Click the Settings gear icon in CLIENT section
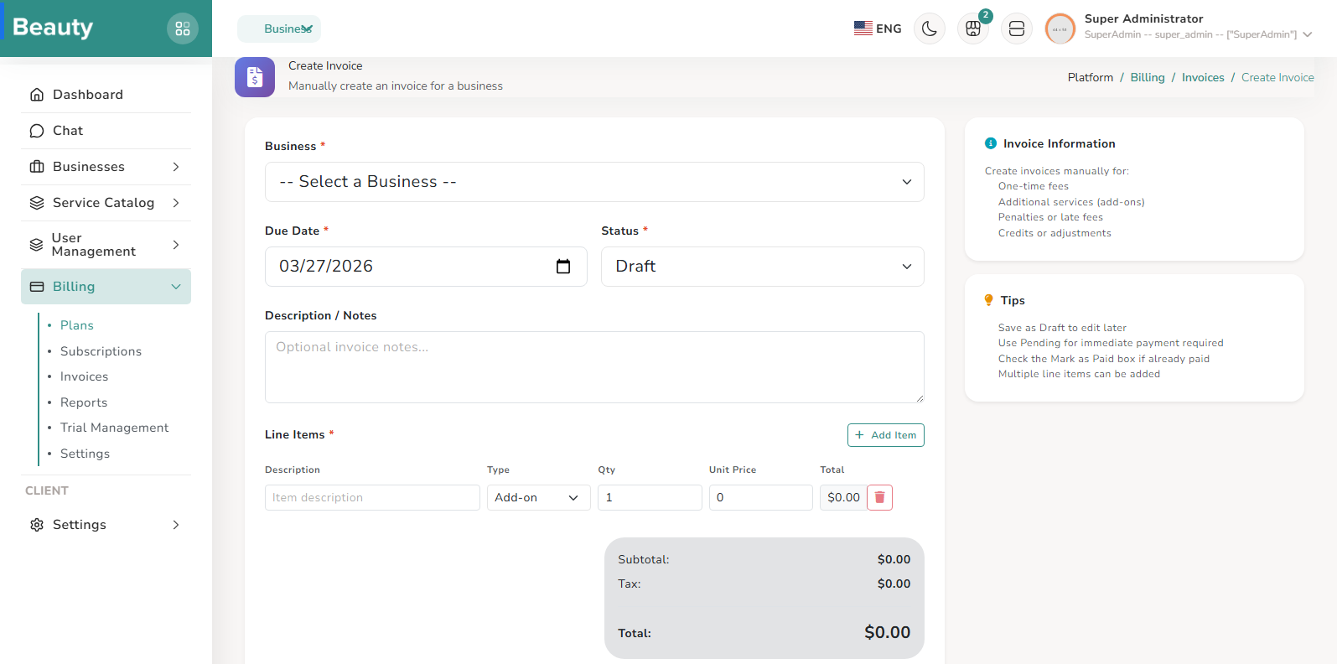 coord(37,525)
